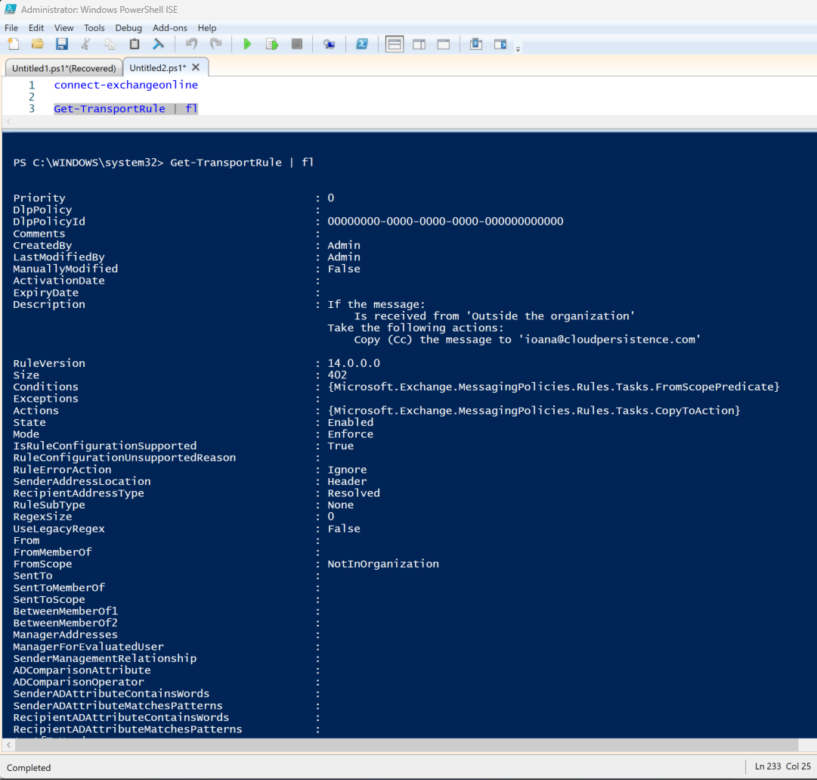Click the ManuallyModified property name
817x780 pixels.
coord(66,269)
